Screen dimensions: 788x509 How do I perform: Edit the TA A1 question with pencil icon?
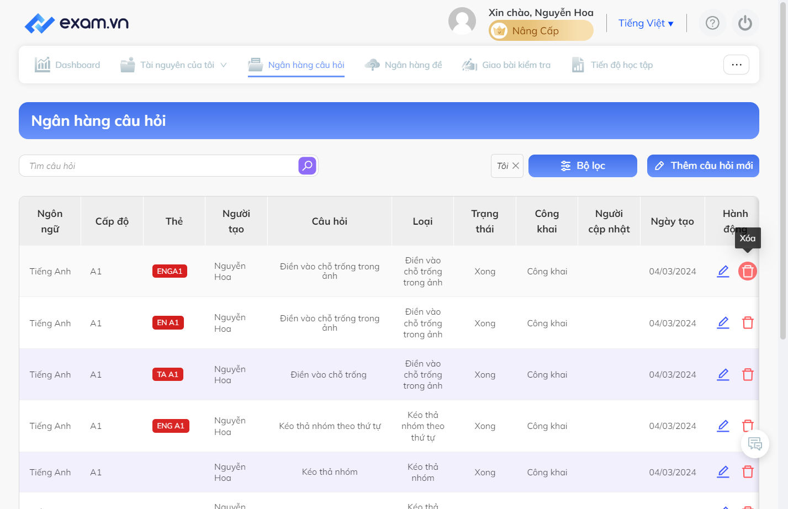723,374
